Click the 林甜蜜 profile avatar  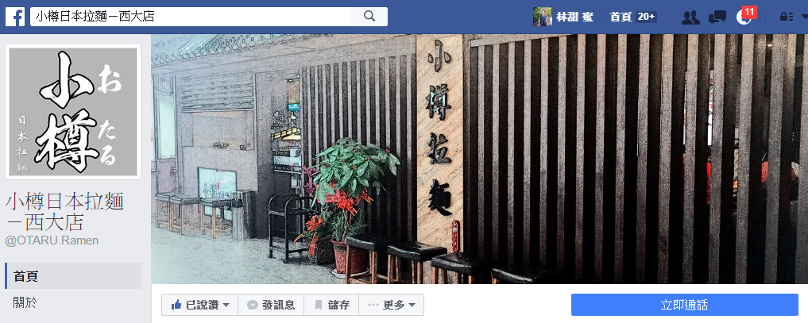pos(542,17)
